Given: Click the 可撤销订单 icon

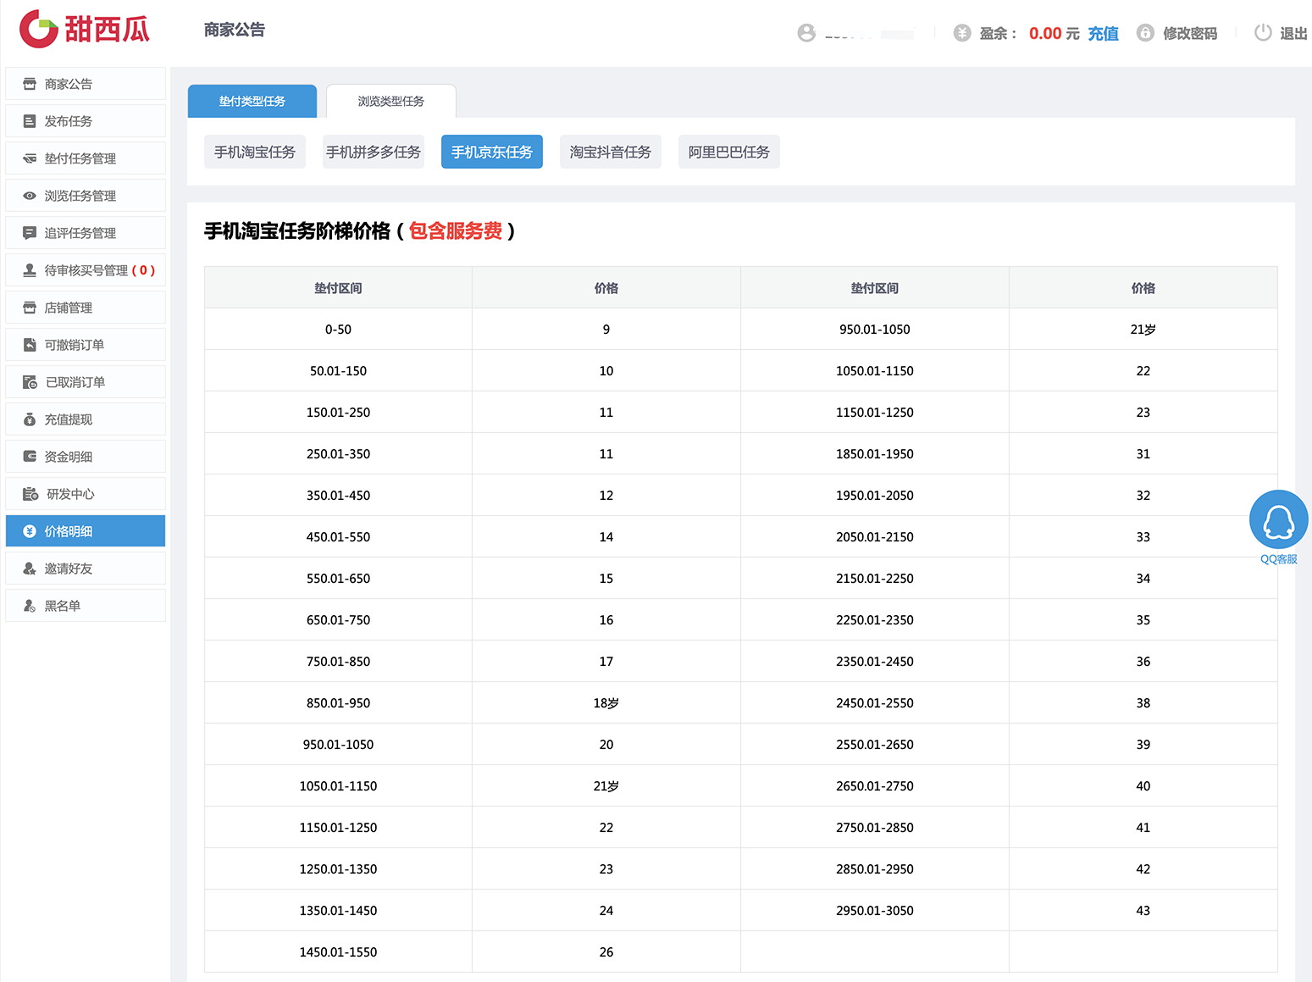Looking at the screenshot, I should click(30, 345).
